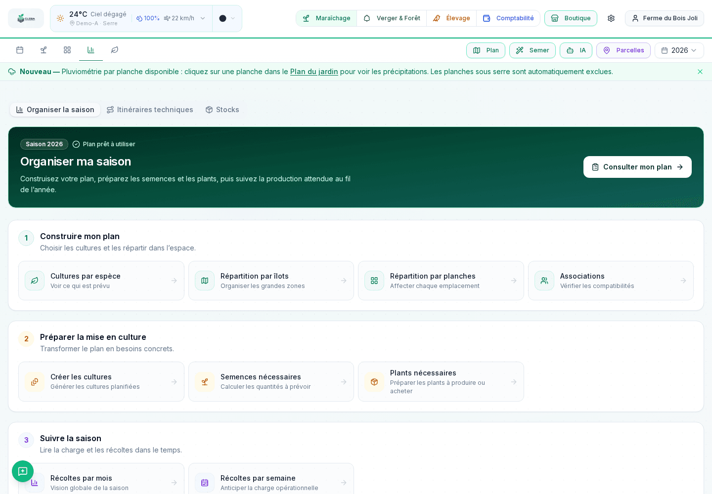Open the Boutique button
The image size is (712, 494).
click(571, 18)
